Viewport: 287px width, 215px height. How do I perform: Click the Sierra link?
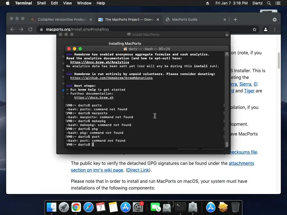click(x=245, y=84)
